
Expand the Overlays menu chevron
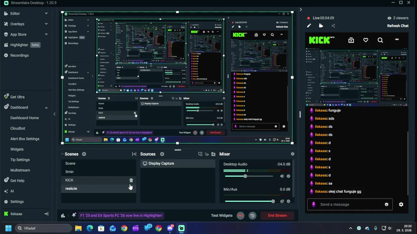coord(46,24)
